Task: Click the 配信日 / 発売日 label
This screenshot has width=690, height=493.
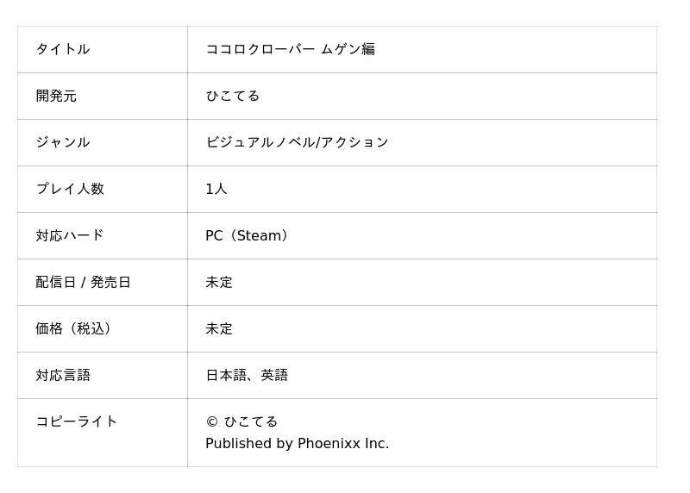Action: click(83, 283)
